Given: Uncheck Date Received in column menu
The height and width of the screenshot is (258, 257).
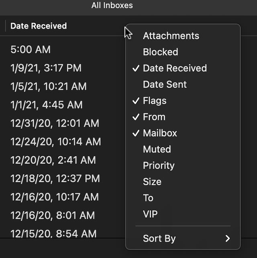Looking at the screenshot, I should coord(175,68).
